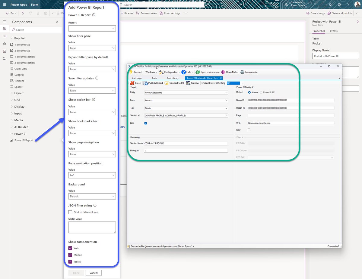Screen dimensions: 362x279
Task: Open Show filter pane value dropdown
Action: [x=92, y=48]
